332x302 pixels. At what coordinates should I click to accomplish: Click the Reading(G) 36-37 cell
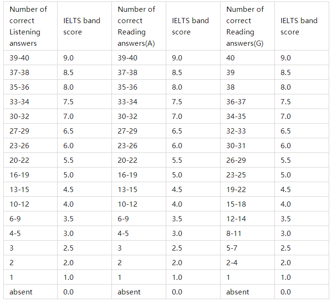[247, 101]
